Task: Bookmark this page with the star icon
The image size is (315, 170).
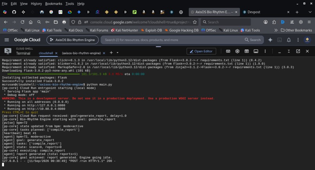Action: (x=195, y=22)
